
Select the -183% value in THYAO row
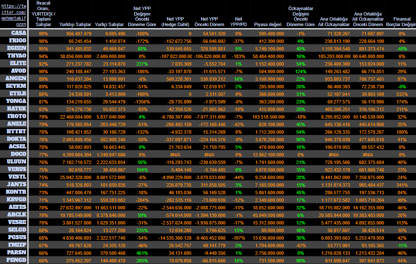238,56
